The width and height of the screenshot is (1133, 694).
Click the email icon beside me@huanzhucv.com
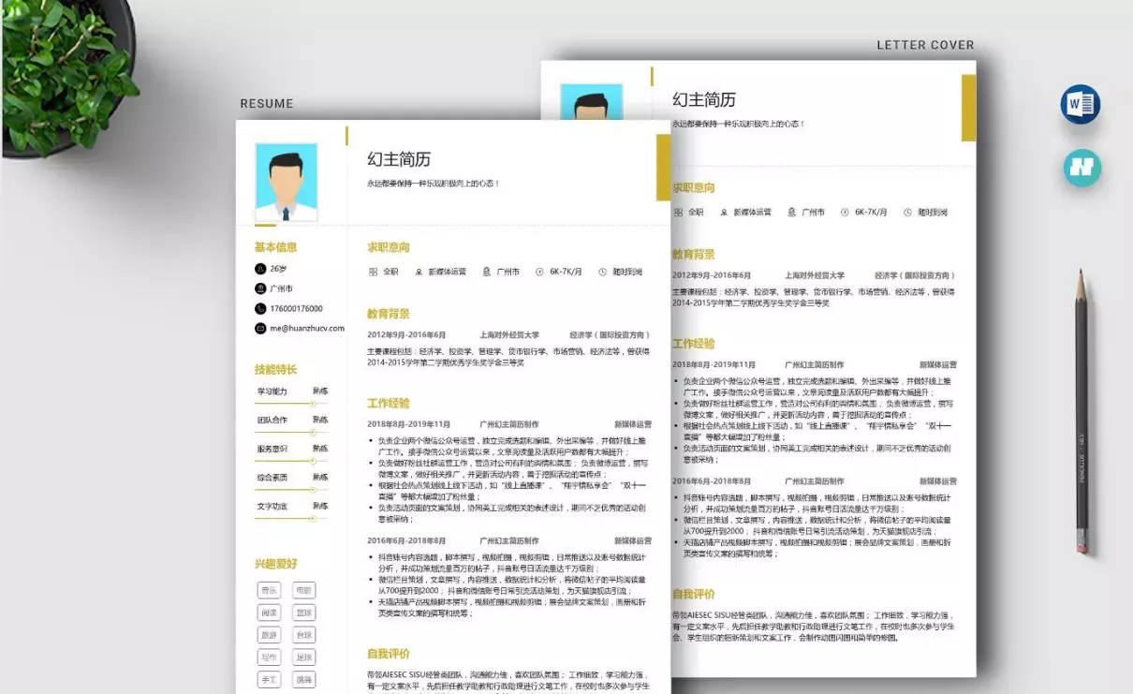tap(260, 329)
